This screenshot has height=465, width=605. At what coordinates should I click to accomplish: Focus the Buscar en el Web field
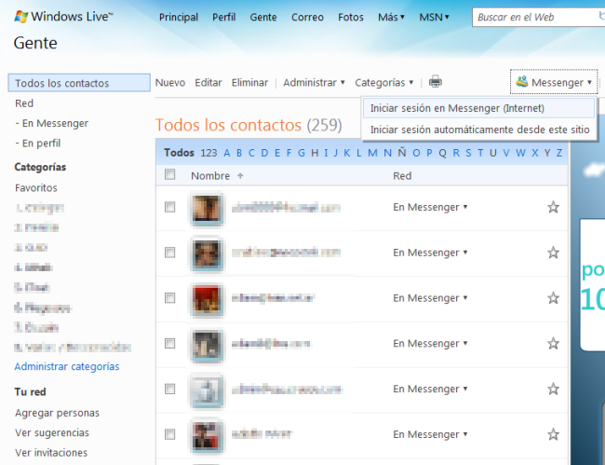pos(538,17)
